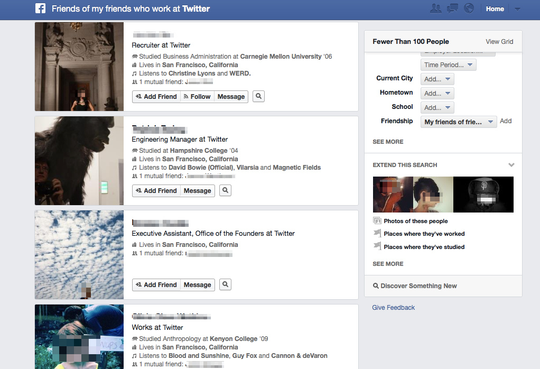This screenshot has height=369, width=540.
Task: Open Photos of these people
Action: [x=416, y=221]
